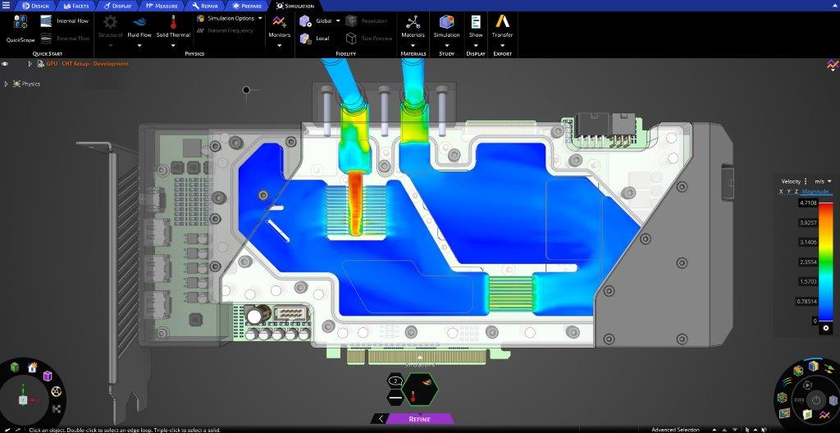Toggle solve power button in wheel
This screenshot has width=840, height=433.
coord(815,400)
